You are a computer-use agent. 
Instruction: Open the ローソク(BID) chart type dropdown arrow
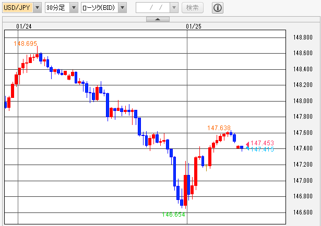click(x=123, y=8)
